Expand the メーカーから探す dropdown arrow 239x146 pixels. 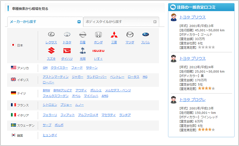tap(79, 22)
